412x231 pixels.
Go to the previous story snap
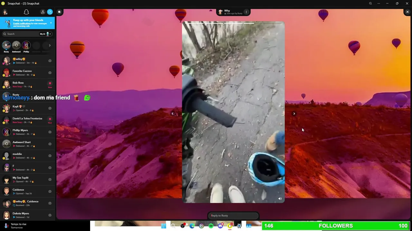click(x=173, y=114)
